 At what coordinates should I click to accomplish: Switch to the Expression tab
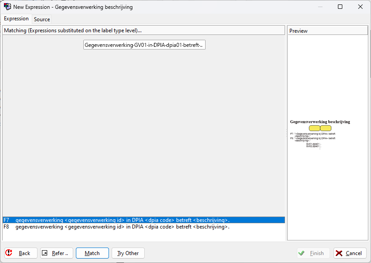(x=16, y=19)
